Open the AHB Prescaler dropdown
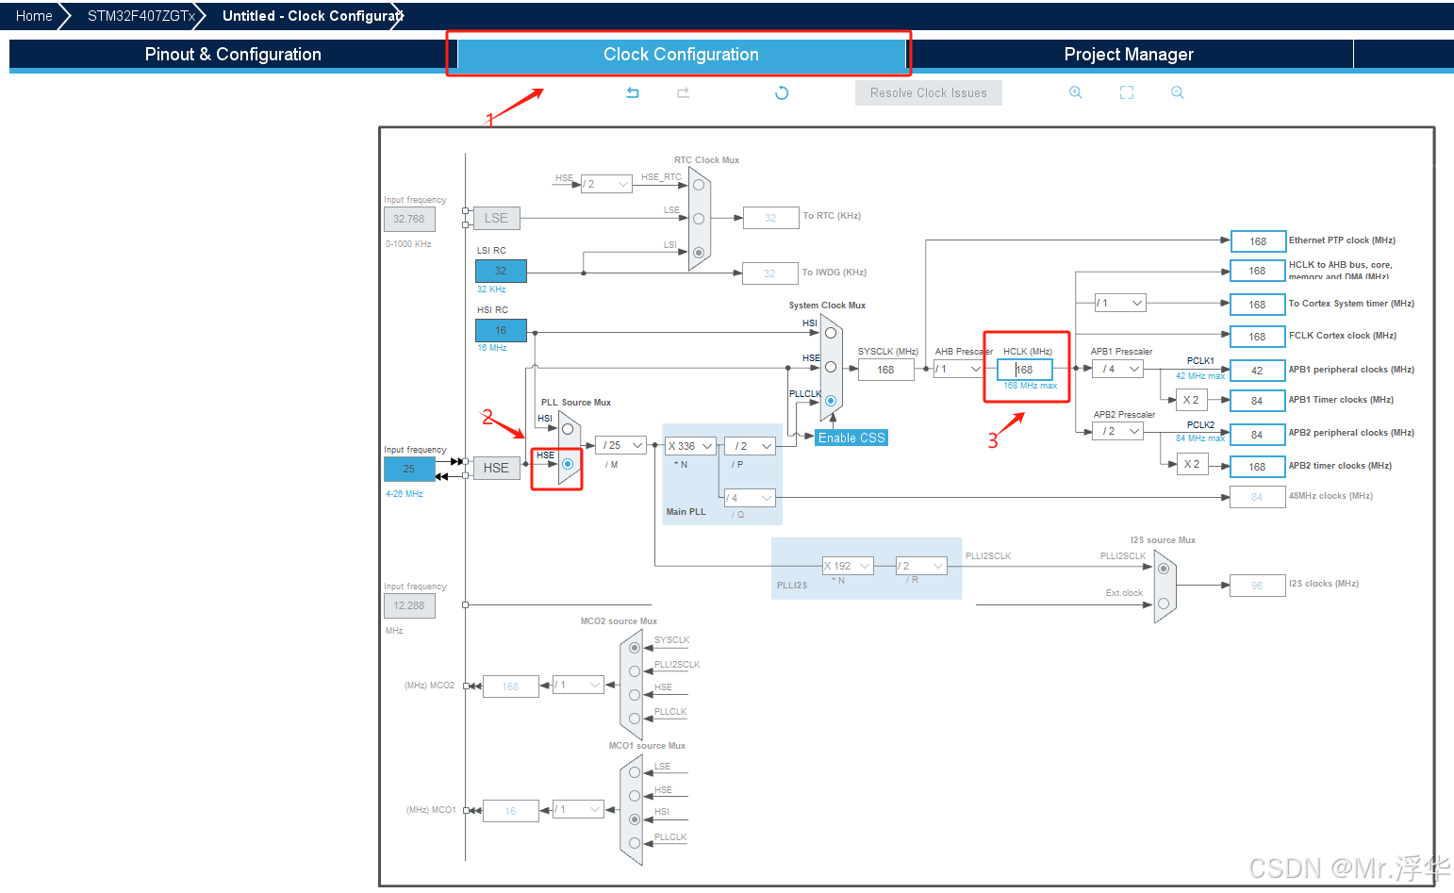The width and height of the screenshot is (1454, 893). pyautogui.click(x=959, y=369)
